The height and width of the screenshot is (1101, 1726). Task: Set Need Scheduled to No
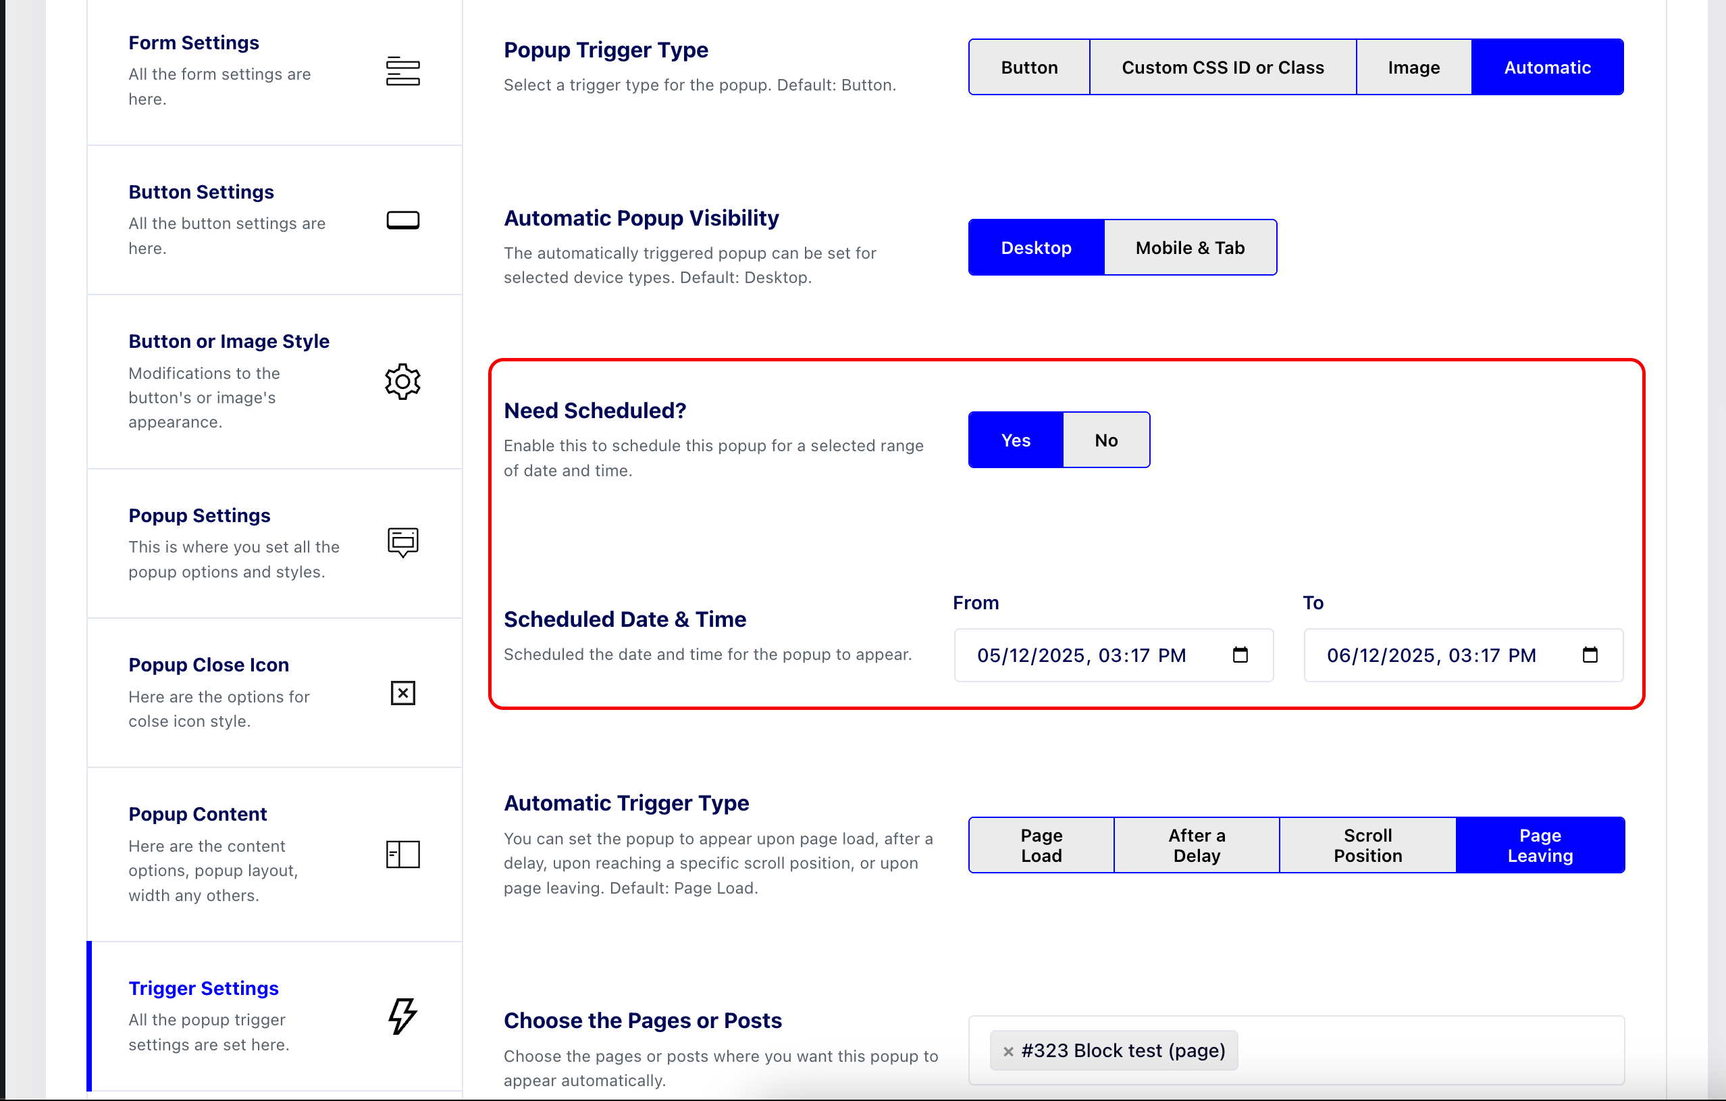(1106, 440)
